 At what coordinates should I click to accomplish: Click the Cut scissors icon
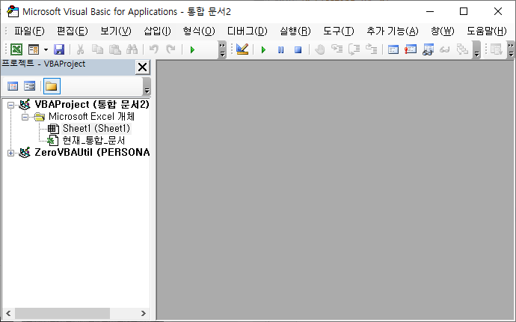pos(80,49)
